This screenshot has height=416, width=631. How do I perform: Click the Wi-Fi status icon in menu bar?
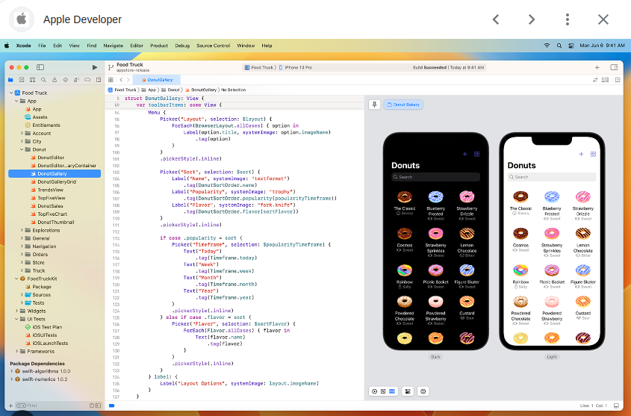coord(547,46)
